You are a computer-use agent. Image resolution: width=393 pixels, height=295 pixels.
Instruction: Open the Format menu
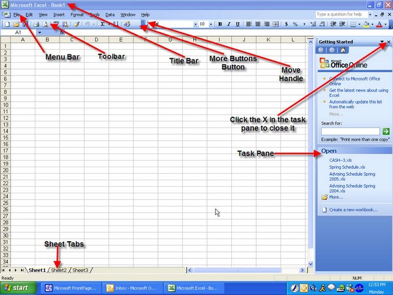(77, 14)
